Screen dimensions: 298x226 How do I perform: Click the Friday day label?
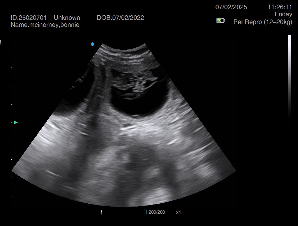coord(283,14)
